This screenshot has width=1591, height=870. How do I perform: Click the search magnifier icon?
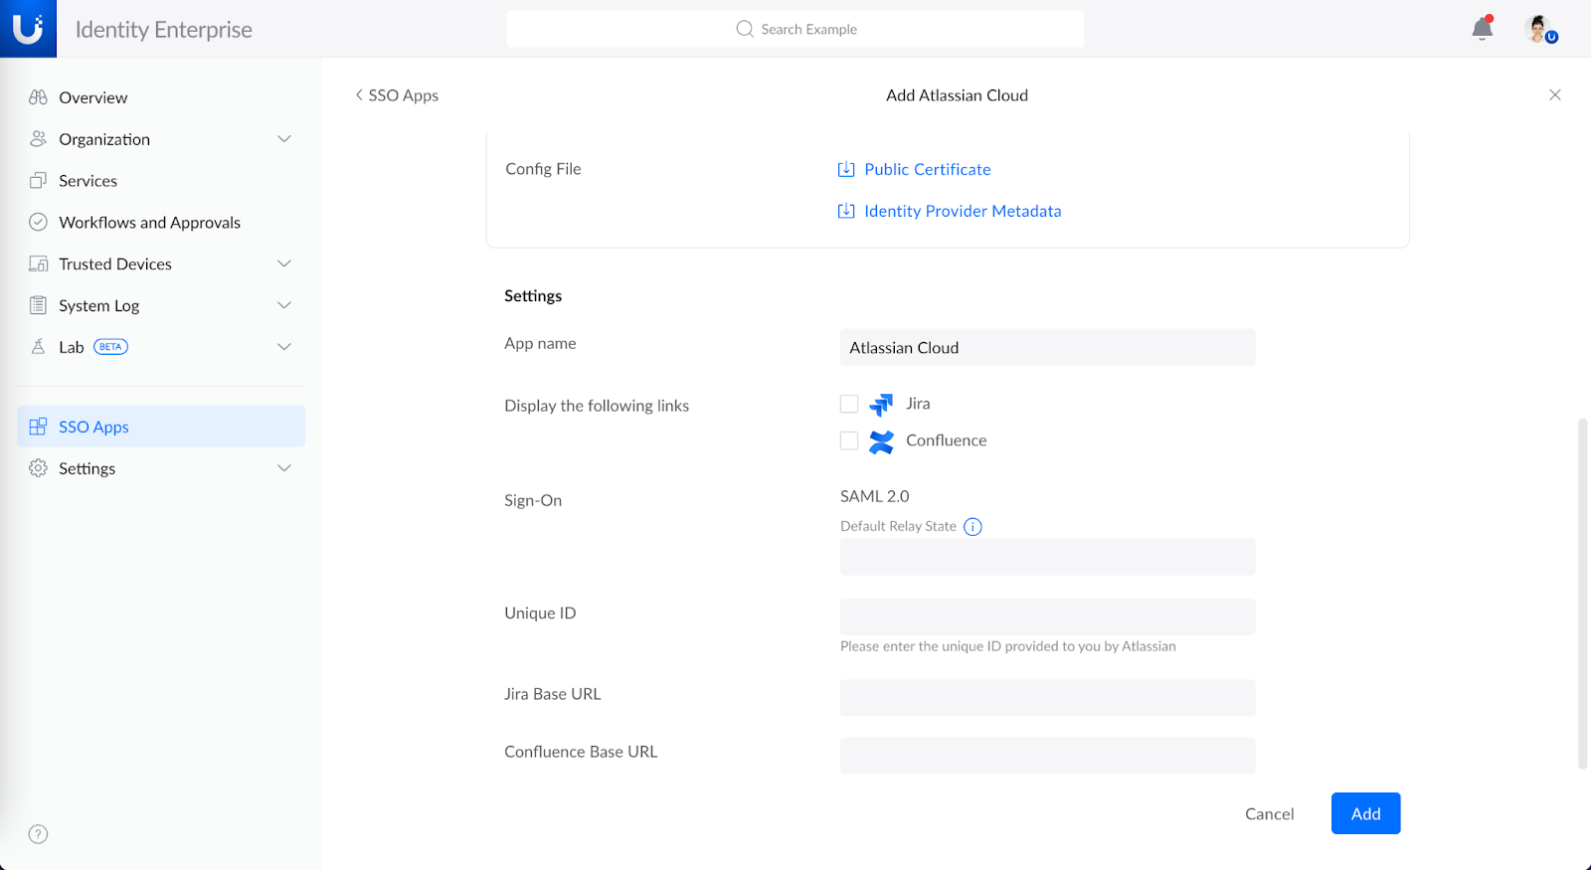click(x=745, y=29)
